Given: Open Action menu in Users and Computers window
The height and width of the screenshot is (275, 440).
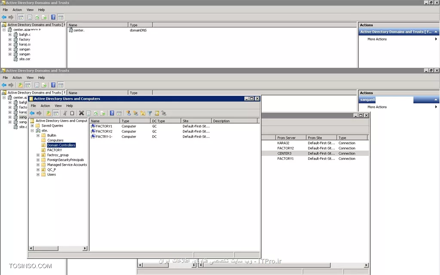Looking at the screenshot, I should tap(45, 106).
